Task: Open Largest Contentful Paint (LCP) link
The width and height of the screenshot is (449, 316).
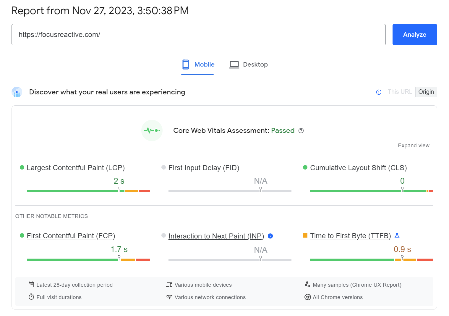Action: (x=76, y=168)
